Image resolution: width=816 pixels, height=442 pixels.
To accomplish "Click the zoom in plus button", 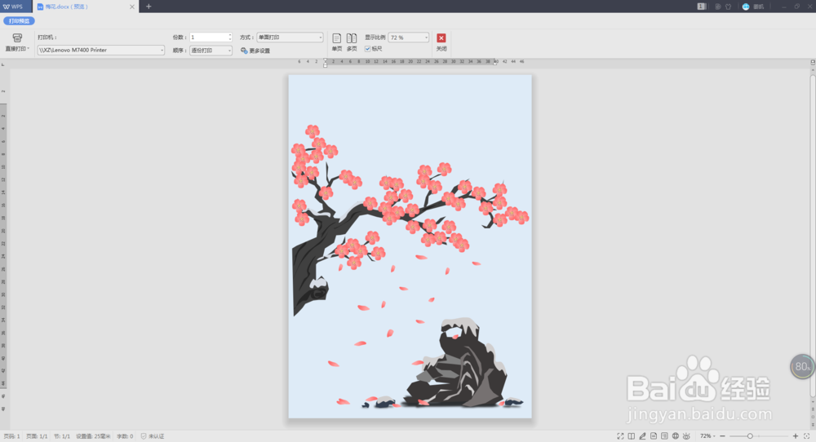I will [x=795, y=436].
